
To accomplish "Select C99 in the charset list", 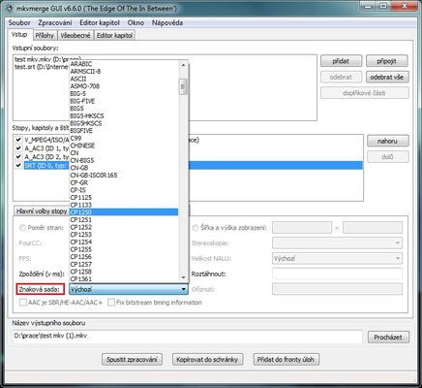I will 124,139.
